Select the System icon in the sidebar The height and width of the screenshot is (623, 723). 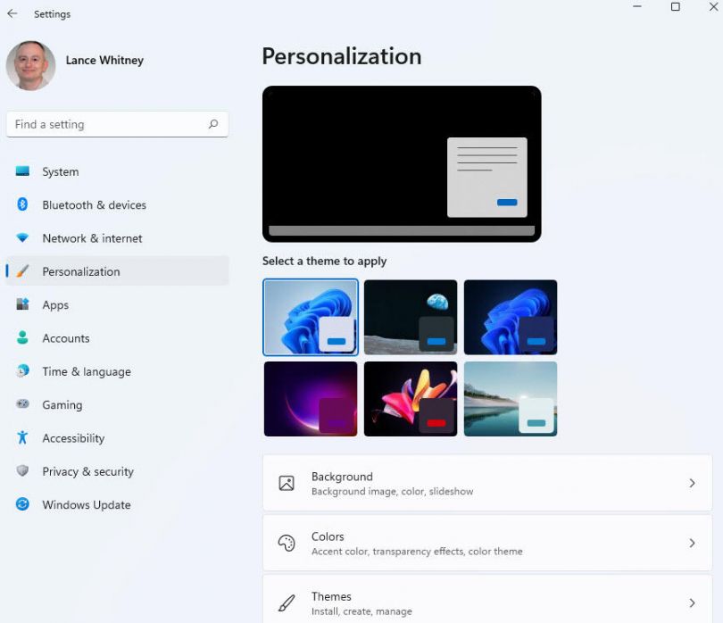(21, 171)
